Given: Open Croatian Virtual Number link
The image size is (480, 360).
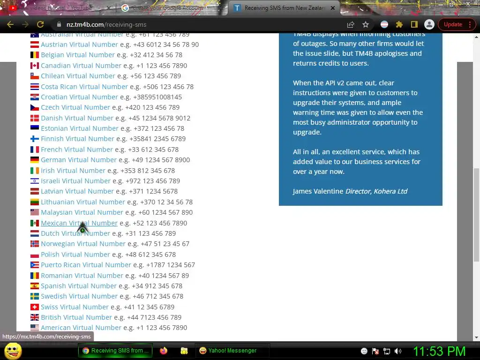Looking at the screenshot, I should [79, 97].
